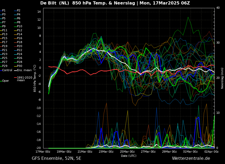The height and width of the screenshot is (164, 225).
Task: Click the 850 hPa Temp. (°C) axis label
Action: (35, 78)
